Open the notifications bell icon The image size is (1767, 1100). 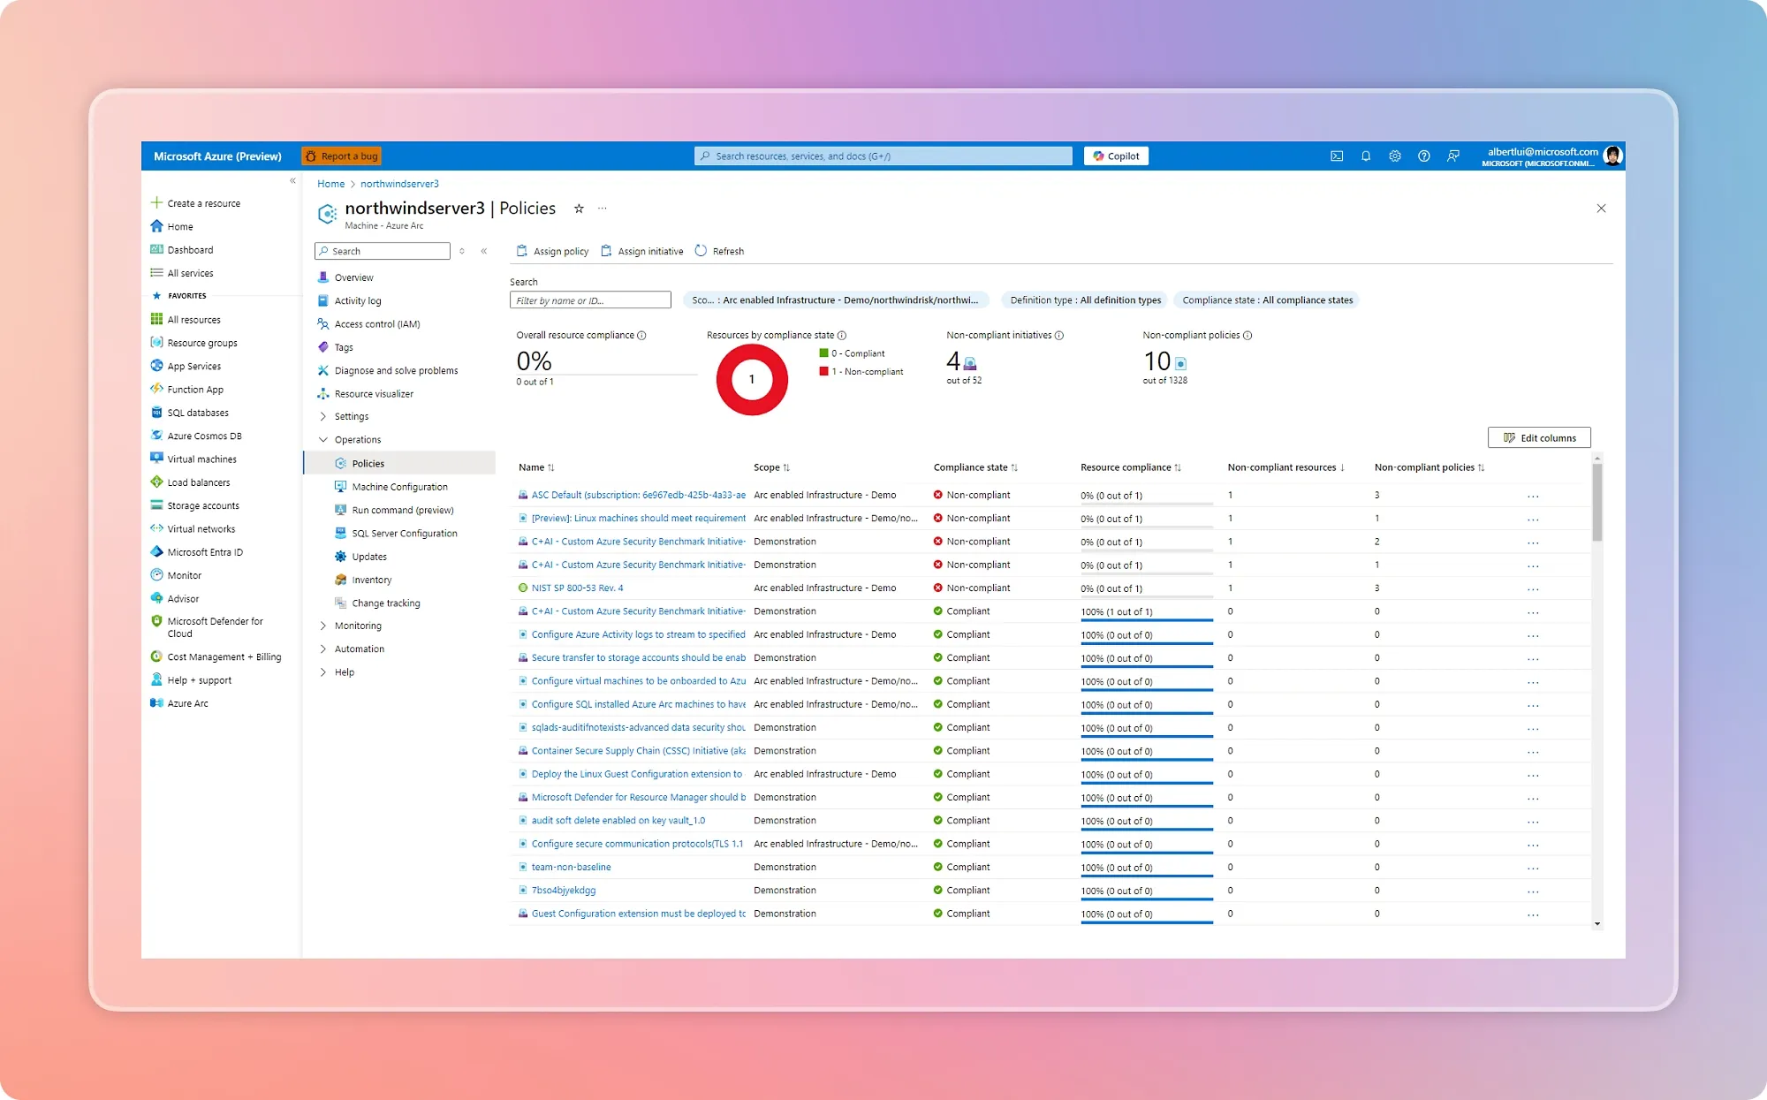coord(1366,156)
